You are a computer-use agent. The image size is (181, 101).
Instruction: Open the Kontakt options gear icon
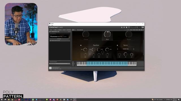pyautogui.click(x=124, y=27)
